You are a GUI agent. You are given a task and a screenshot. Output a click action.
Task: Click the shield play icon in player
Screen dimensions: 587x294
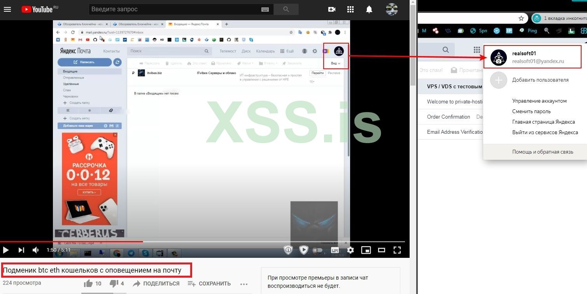coord(304,250)
